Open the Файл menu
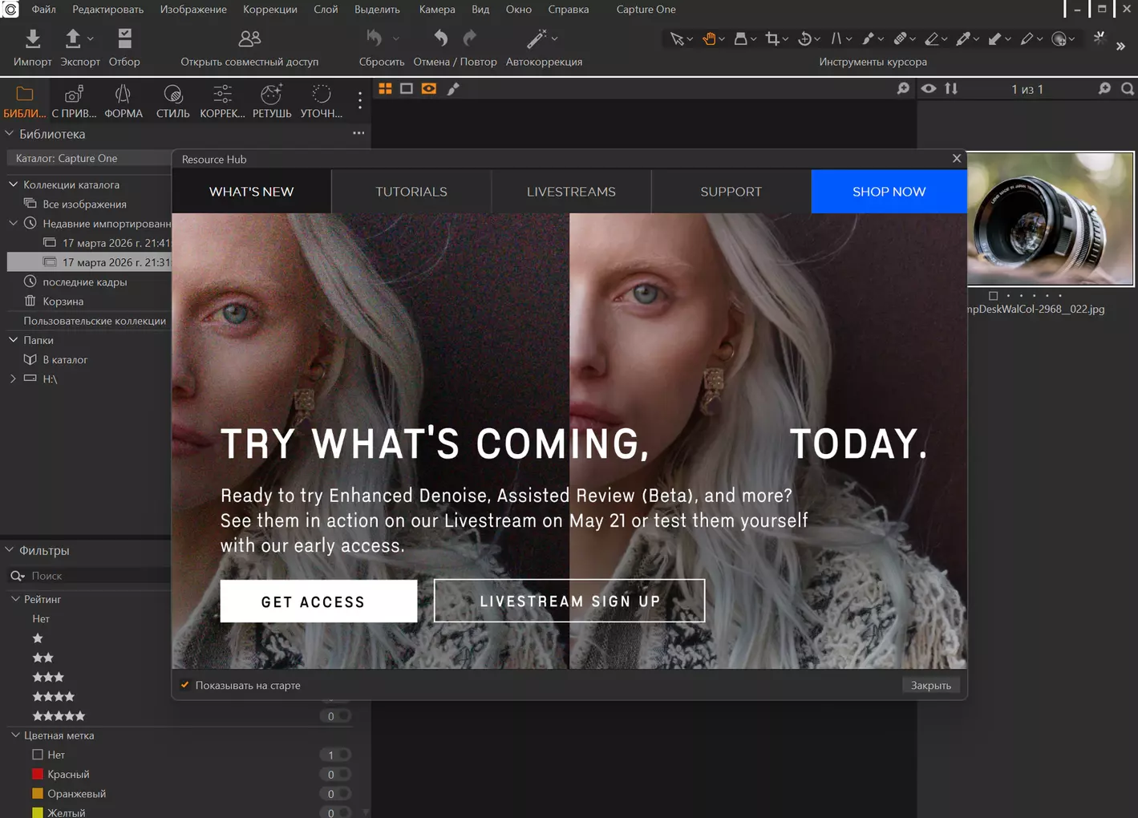1138x818 pixels. pyautogui.click(x=44, y=9)
